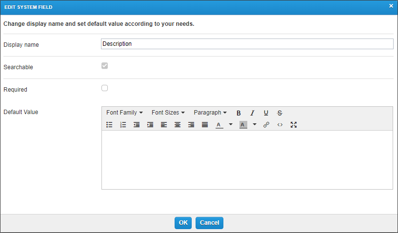Image resolution: width=398 pixels, height=233 pixels.
Task: Click inside the Default Value text area
Action: [247, 160]
